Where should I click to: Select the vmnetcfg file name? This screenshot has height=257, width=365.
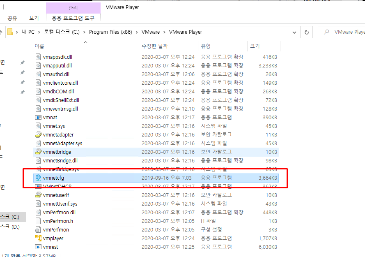tap(53, 178)
